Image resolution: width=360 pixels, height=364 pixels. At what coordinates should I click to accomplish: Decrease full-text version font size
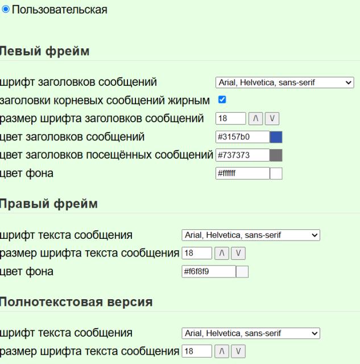pyautogui.click(x=238, y=351)
